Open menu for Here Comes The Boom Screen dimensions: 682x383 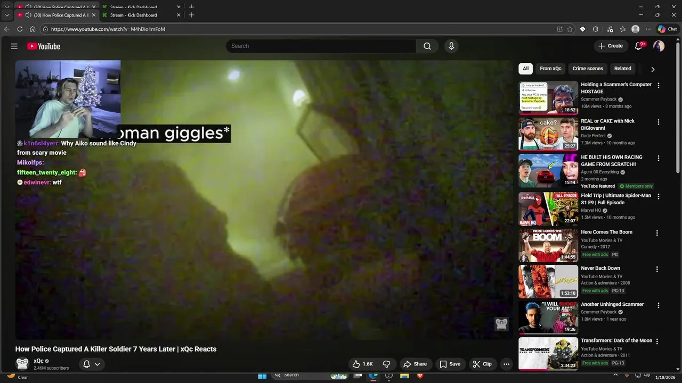point(657,233)
